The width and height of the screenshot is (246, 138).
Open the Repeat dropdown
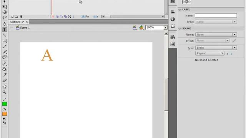tap(209, 53)
